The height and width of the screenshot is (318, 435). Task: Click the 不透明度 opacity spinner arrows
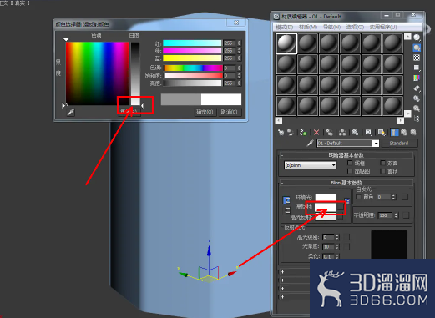click(x=396, y=215)
